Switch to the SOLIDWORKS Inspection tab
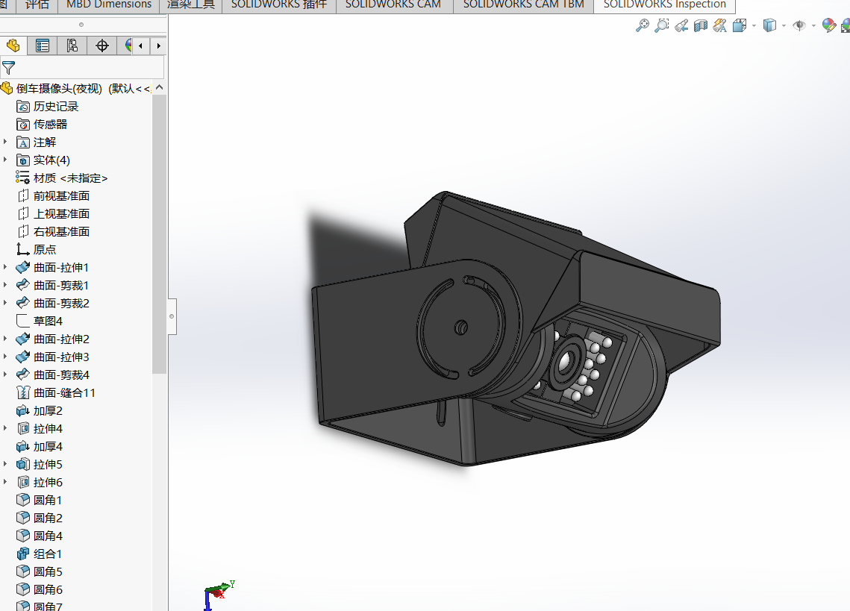The image size is (850, 611). pyautogui.click(x=665, y=5)
